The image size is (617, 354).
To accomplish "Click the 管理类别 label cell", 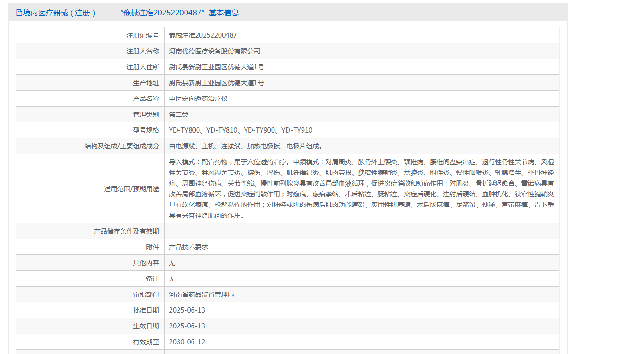I will click(x=90, y=114).
